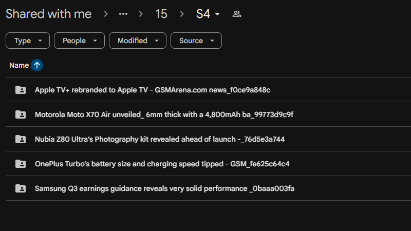This screenshot has width=411, height=231.
Task: Expand the Modified filter dropdown
Action: [137, 41]
